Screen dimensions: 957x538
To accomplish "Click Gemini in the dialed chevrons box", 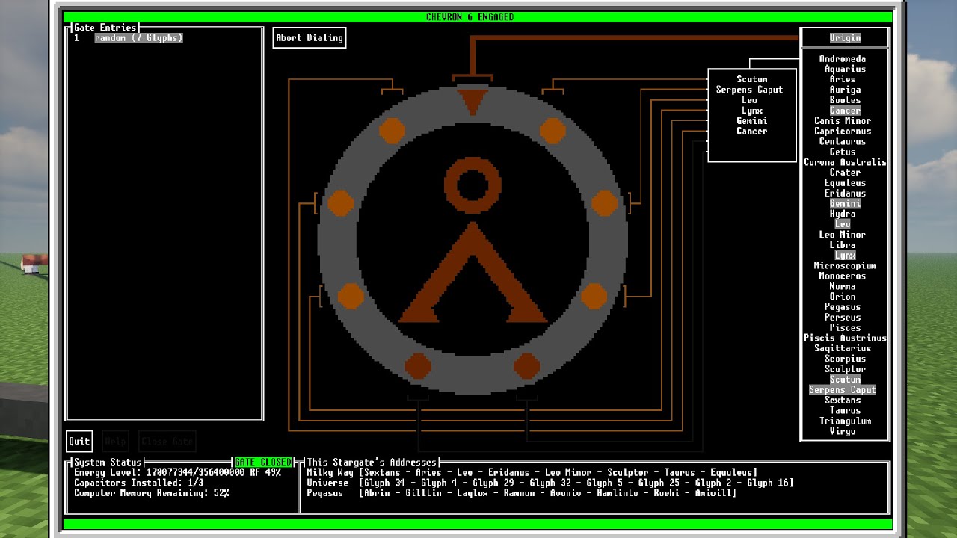I will [x=751, y=121].
